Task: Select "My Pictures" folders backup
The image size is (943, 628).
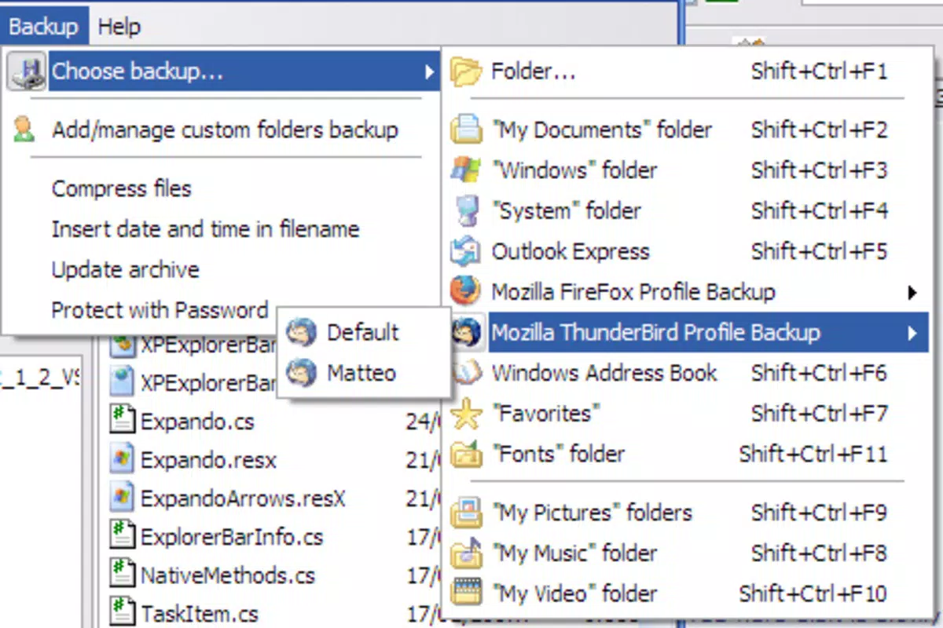Action: (x=592, y=513)
